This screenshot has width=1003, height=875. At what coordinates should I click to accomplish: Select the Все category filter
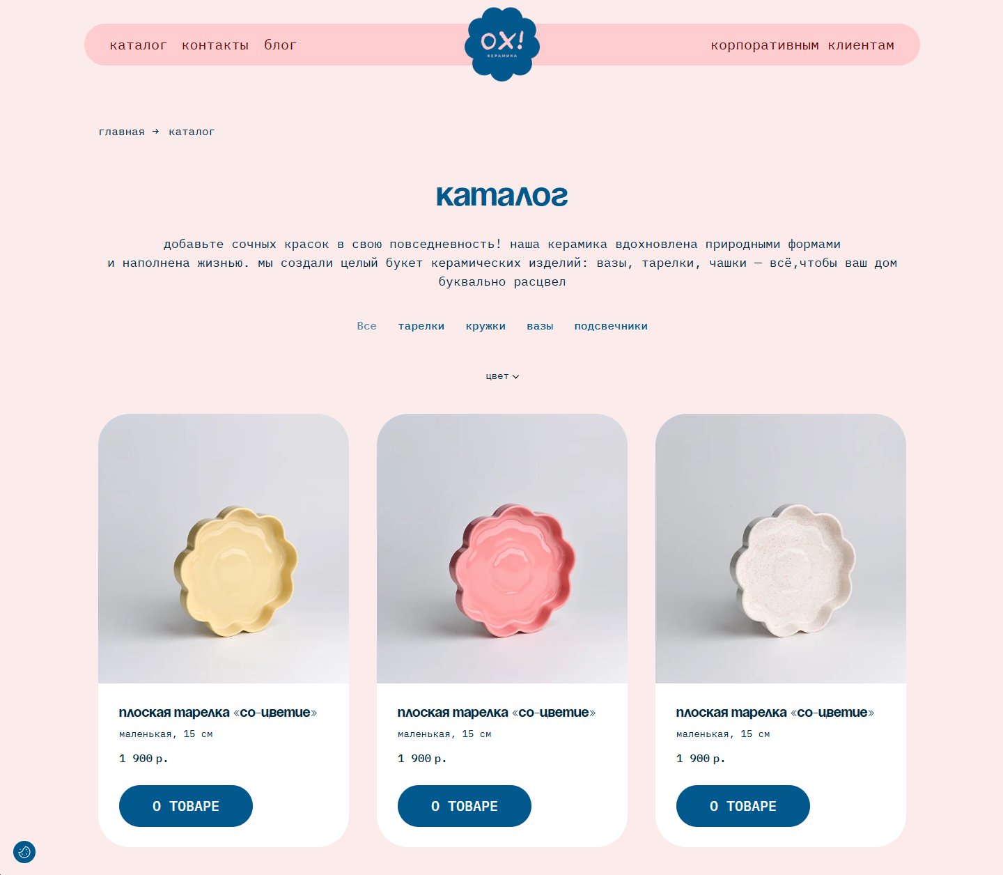click(x=366, y=326)
